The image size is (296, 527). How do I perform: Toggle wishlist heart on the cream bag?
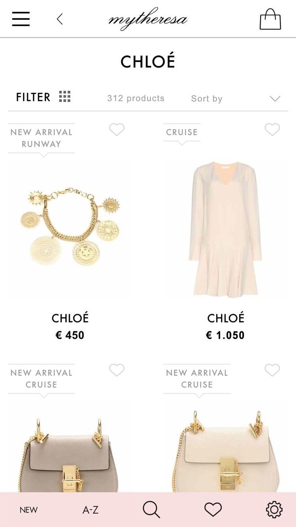(x=272, y=370)
